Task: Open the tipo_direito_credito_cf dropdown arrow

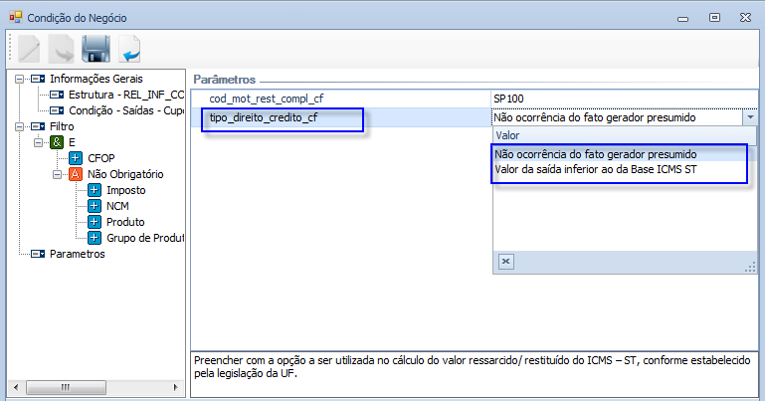Action: (750, 117)
